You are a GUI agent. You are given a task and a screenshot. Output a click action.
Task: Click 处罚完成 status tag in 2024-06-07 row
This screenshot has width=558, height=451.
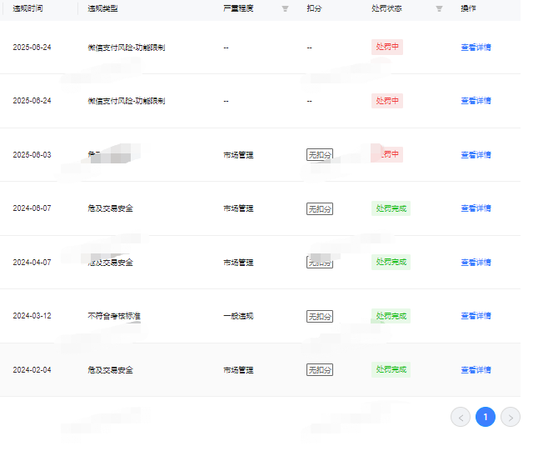[391, 208]
